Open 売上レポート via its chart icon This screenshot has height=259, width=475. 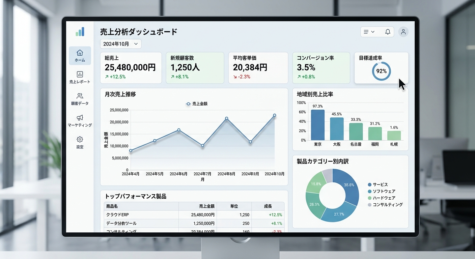click(x=80, y=74)
